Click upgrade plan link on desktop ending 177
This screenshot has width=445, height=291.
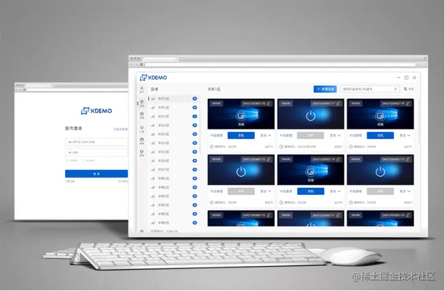click(x=286, y=135)
